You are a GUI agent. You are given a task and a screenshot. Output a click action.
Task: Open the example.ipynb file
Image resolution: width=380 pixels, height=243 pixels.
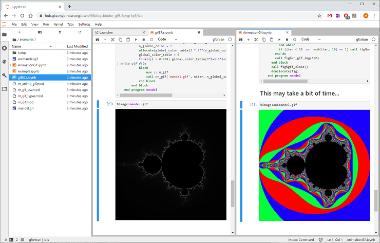[x=28, y=71]
